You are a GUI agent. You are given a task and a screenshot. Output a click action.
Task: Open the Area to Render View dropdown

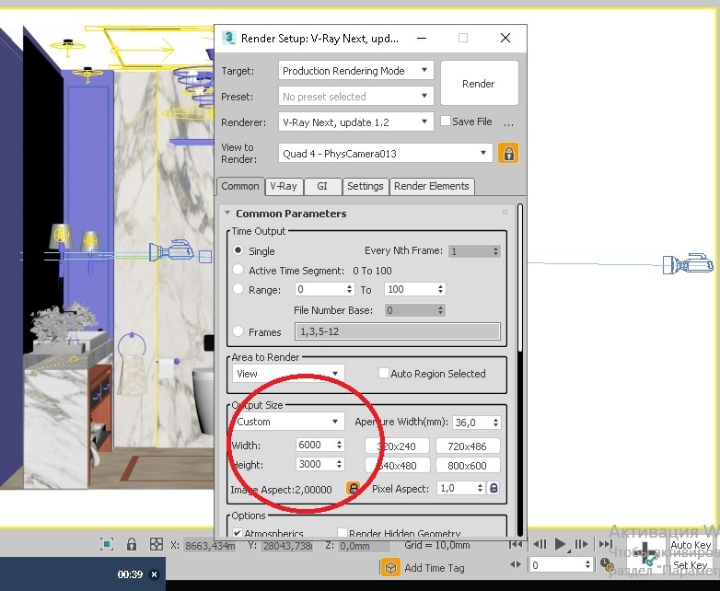point(288,374)
